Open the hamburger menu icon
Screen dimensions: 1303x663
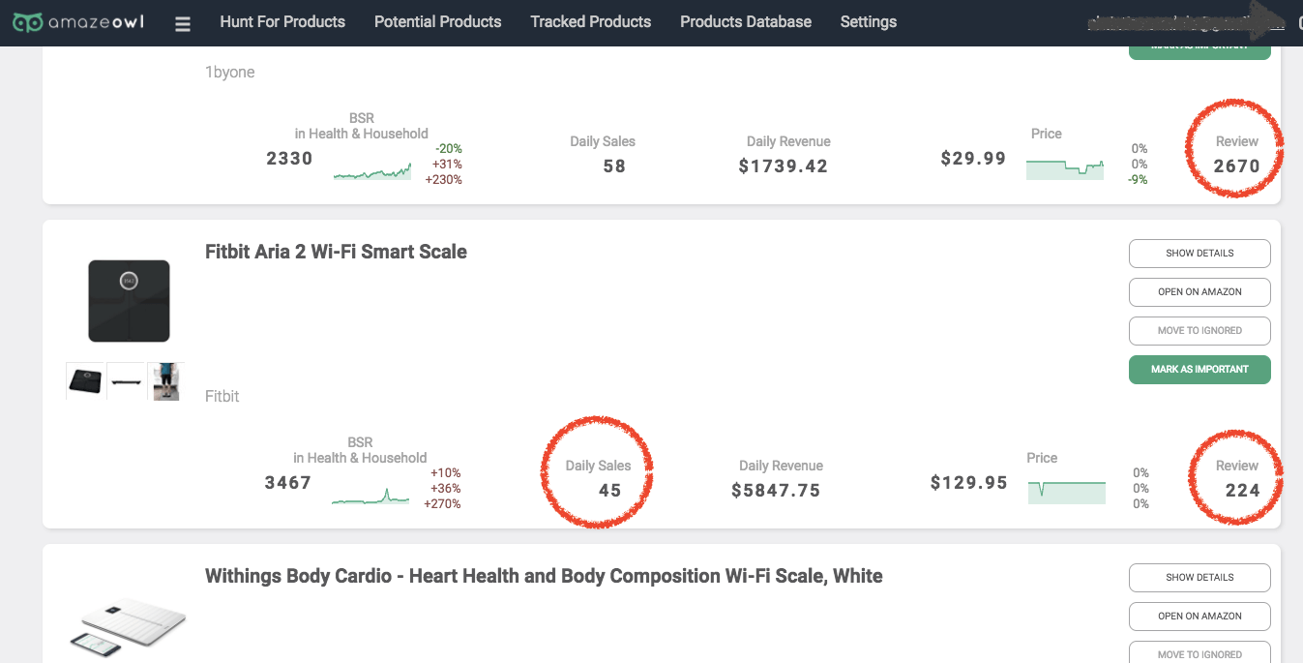coord(183,24)
